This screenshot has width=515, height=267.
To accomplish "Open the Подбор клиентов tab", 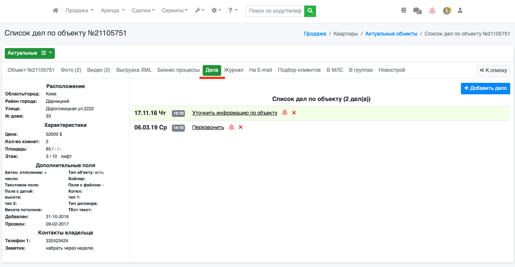I will tap(299, 70).
